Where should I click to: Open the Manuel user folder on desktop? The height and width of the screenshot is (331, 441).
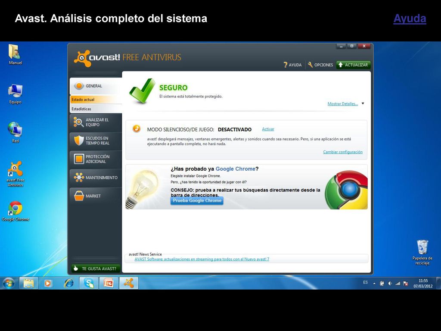point(15,54)
